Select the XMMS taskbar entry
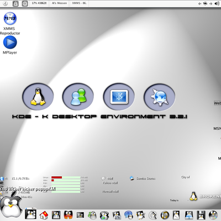This screenshot has height=221, width=221. [79, 3]
